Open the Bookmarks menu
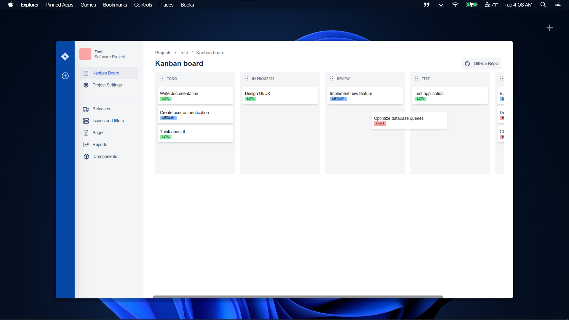This screenshot has height=320, width=569. pos(115,5)
